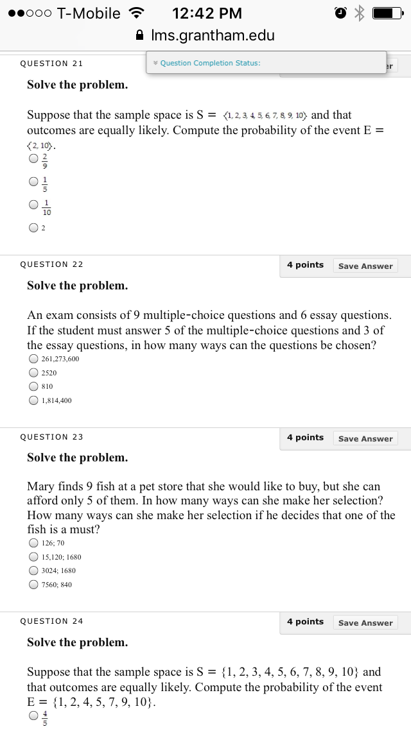411x729 pixels.
Task: Expand Question Completion Status chevron
Action: point(155,63)
